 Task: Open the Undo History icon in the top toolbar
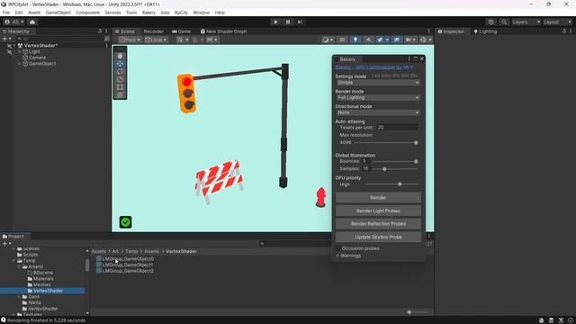pos(491,22)
